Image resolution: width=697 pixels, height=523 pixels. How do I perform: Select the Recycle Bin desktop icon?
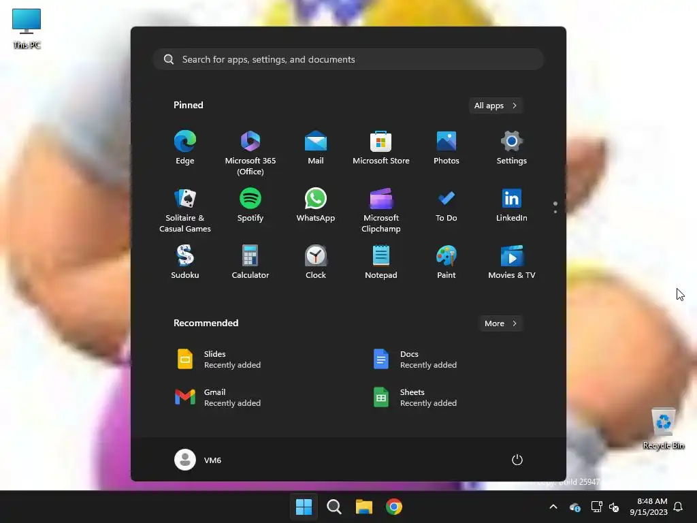(x=663, y=429)
